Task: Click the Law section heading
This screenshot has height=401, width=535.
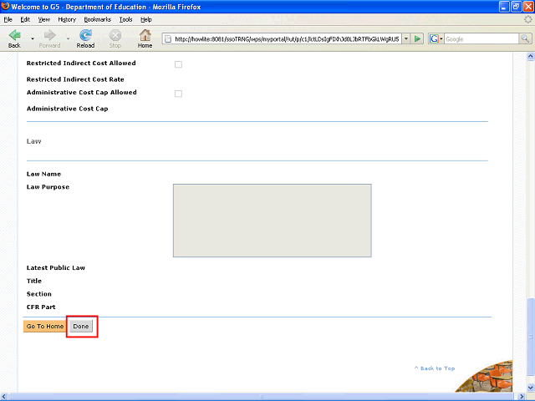Action: pos(33,141)
